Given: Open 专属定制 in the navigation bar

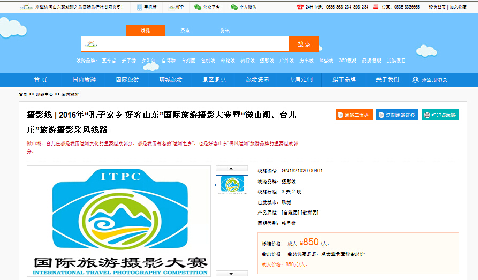Looking at the screenshot, I should pos(300,80).
